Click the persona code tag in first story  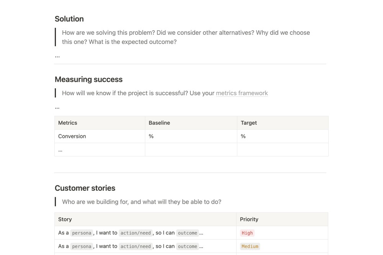82,233
